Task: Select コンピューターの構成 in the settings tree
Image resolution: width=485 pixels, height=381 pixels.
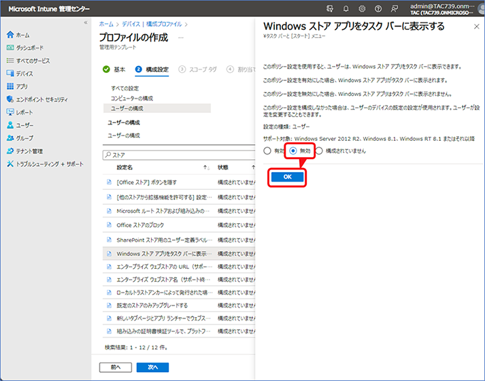Action: (x=132, y=99)
